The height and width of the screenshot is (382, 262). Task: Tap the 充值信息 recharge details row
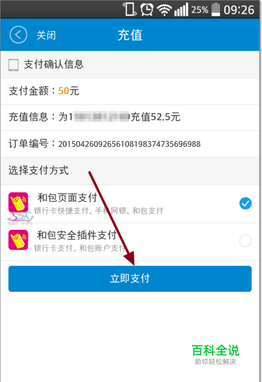[130, 118]
